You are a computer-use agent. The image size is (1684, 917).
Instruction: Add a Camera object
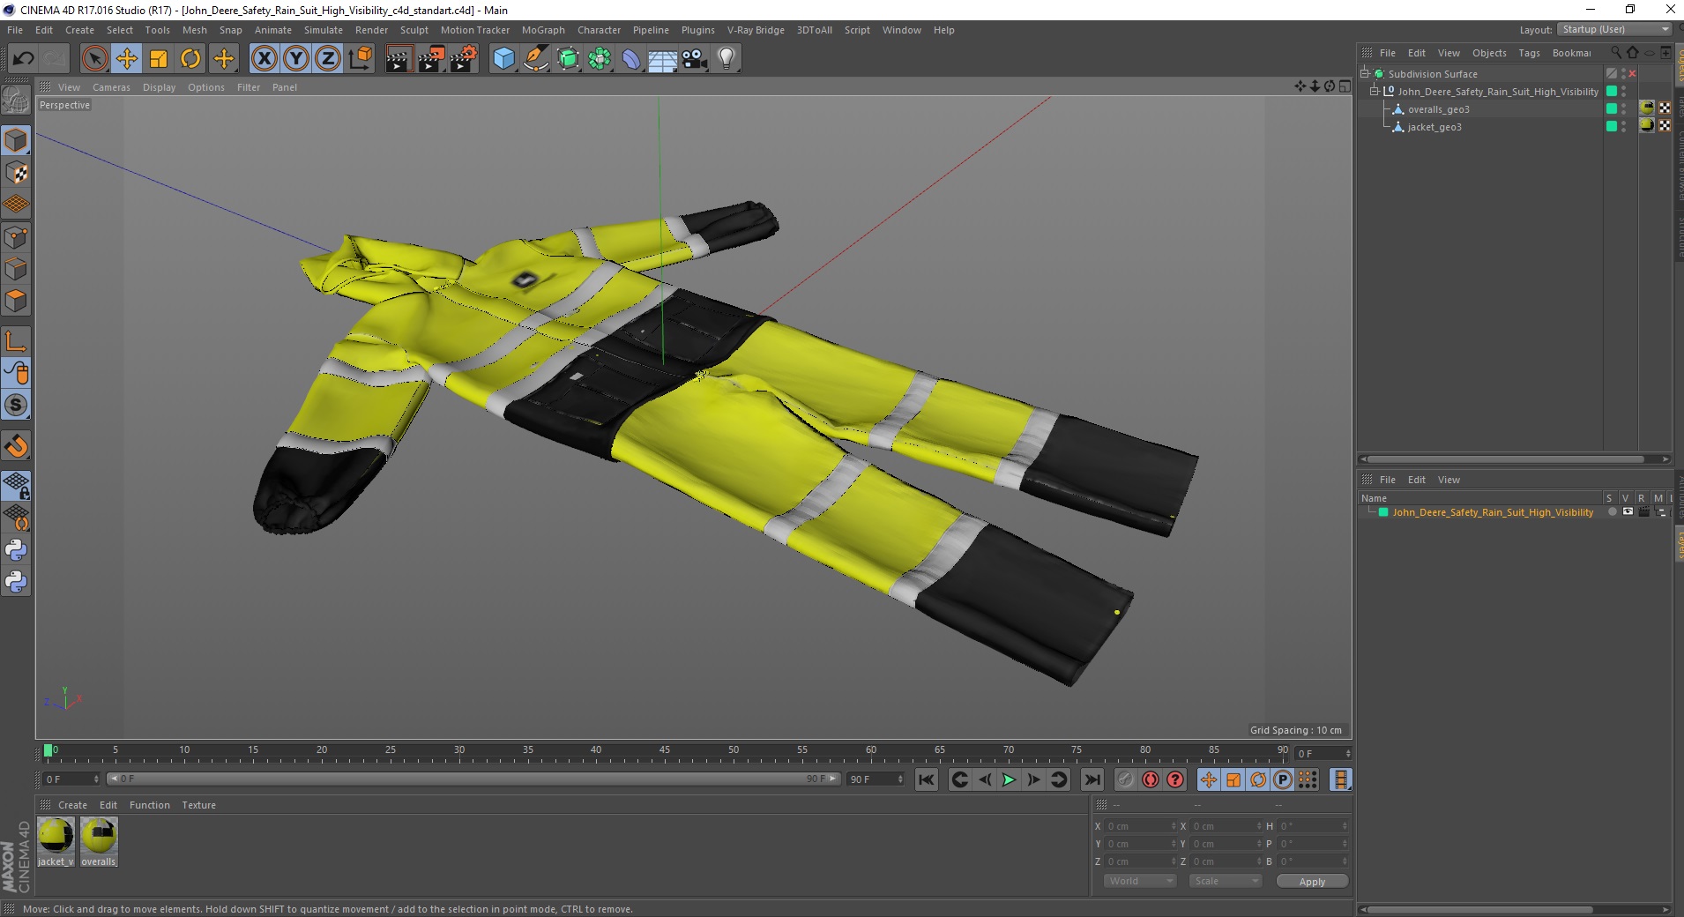click(x=695, y=59)
